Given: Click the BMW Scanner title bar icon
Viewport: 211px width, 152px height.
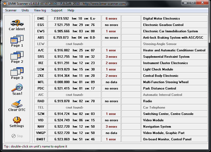Looking at the screenshot, I should [x=4, y=4].
